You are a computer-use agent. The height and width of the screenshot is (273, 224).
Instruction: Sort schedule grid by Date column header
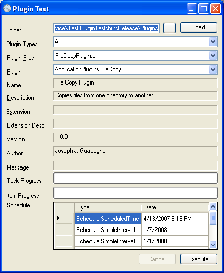tap(174, 207)
